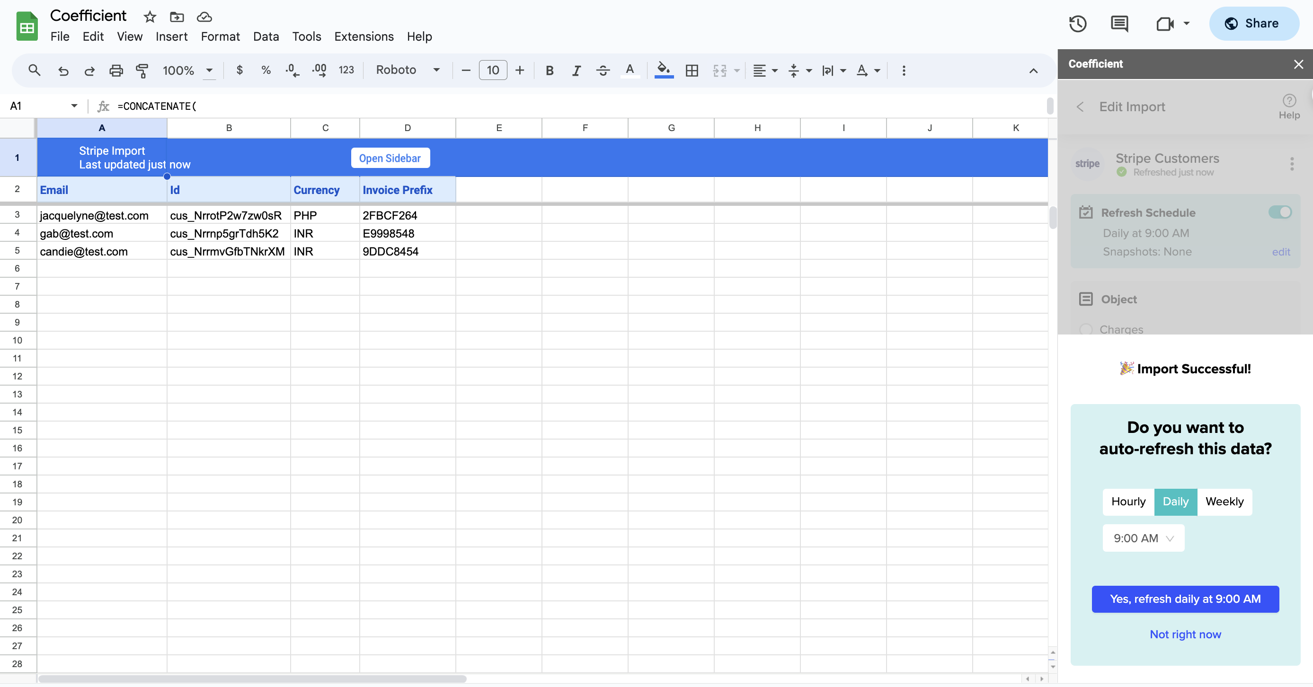Format cells as currency
The width and height of the screenshot is (1313, 687).
240,70
